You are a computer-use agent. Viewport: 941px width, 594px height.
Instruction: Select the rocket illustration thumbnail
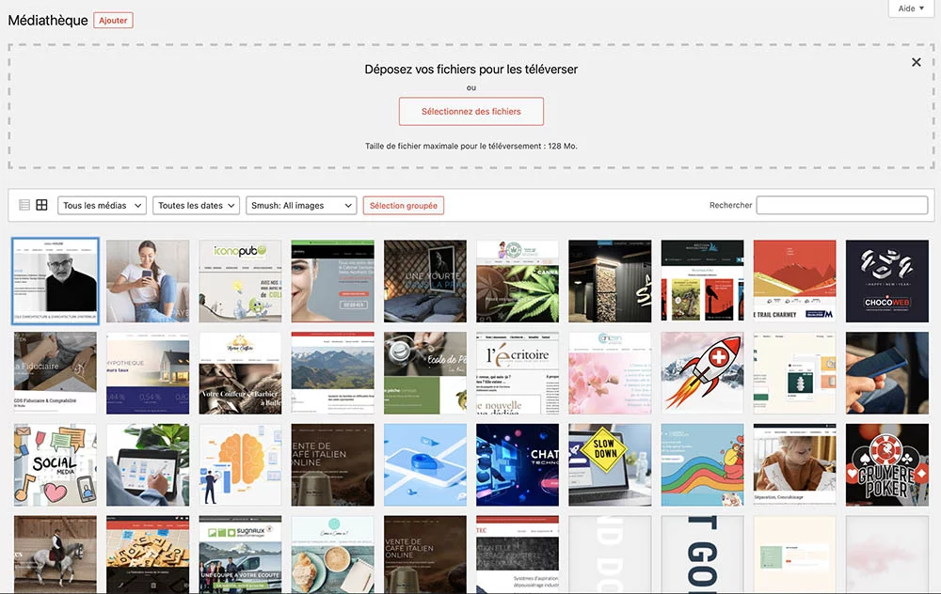tap(702, 373)
